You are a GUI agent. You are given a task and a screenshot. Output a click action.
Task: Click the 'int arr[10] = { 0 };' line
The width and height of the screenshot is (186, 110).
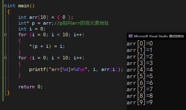point(46,17)
